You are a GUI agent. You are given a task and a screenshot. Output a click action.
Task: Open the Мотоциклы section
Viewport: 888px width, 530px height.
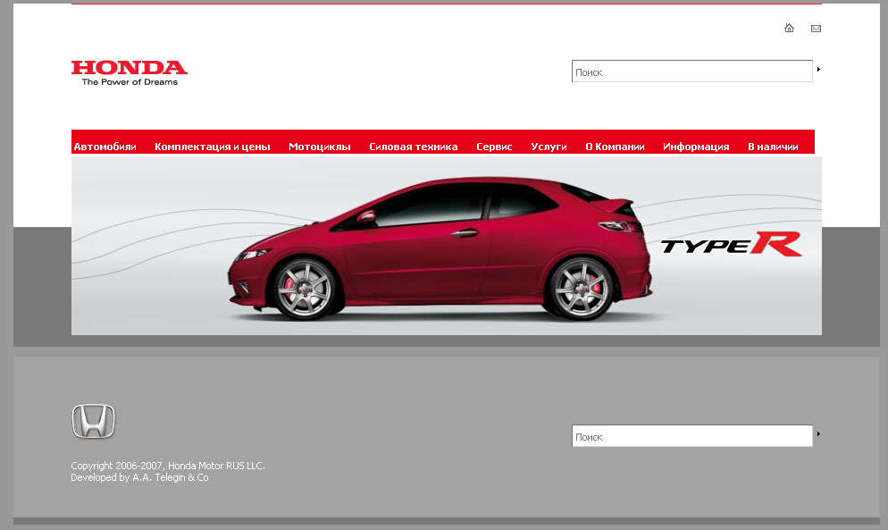point(319,146)
